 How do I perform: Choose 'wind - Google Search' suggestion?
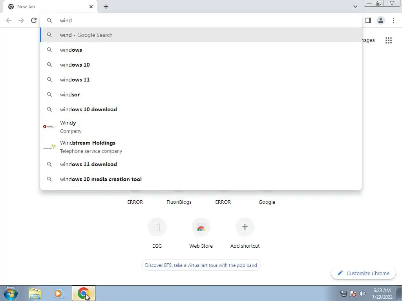click(201, 35)
